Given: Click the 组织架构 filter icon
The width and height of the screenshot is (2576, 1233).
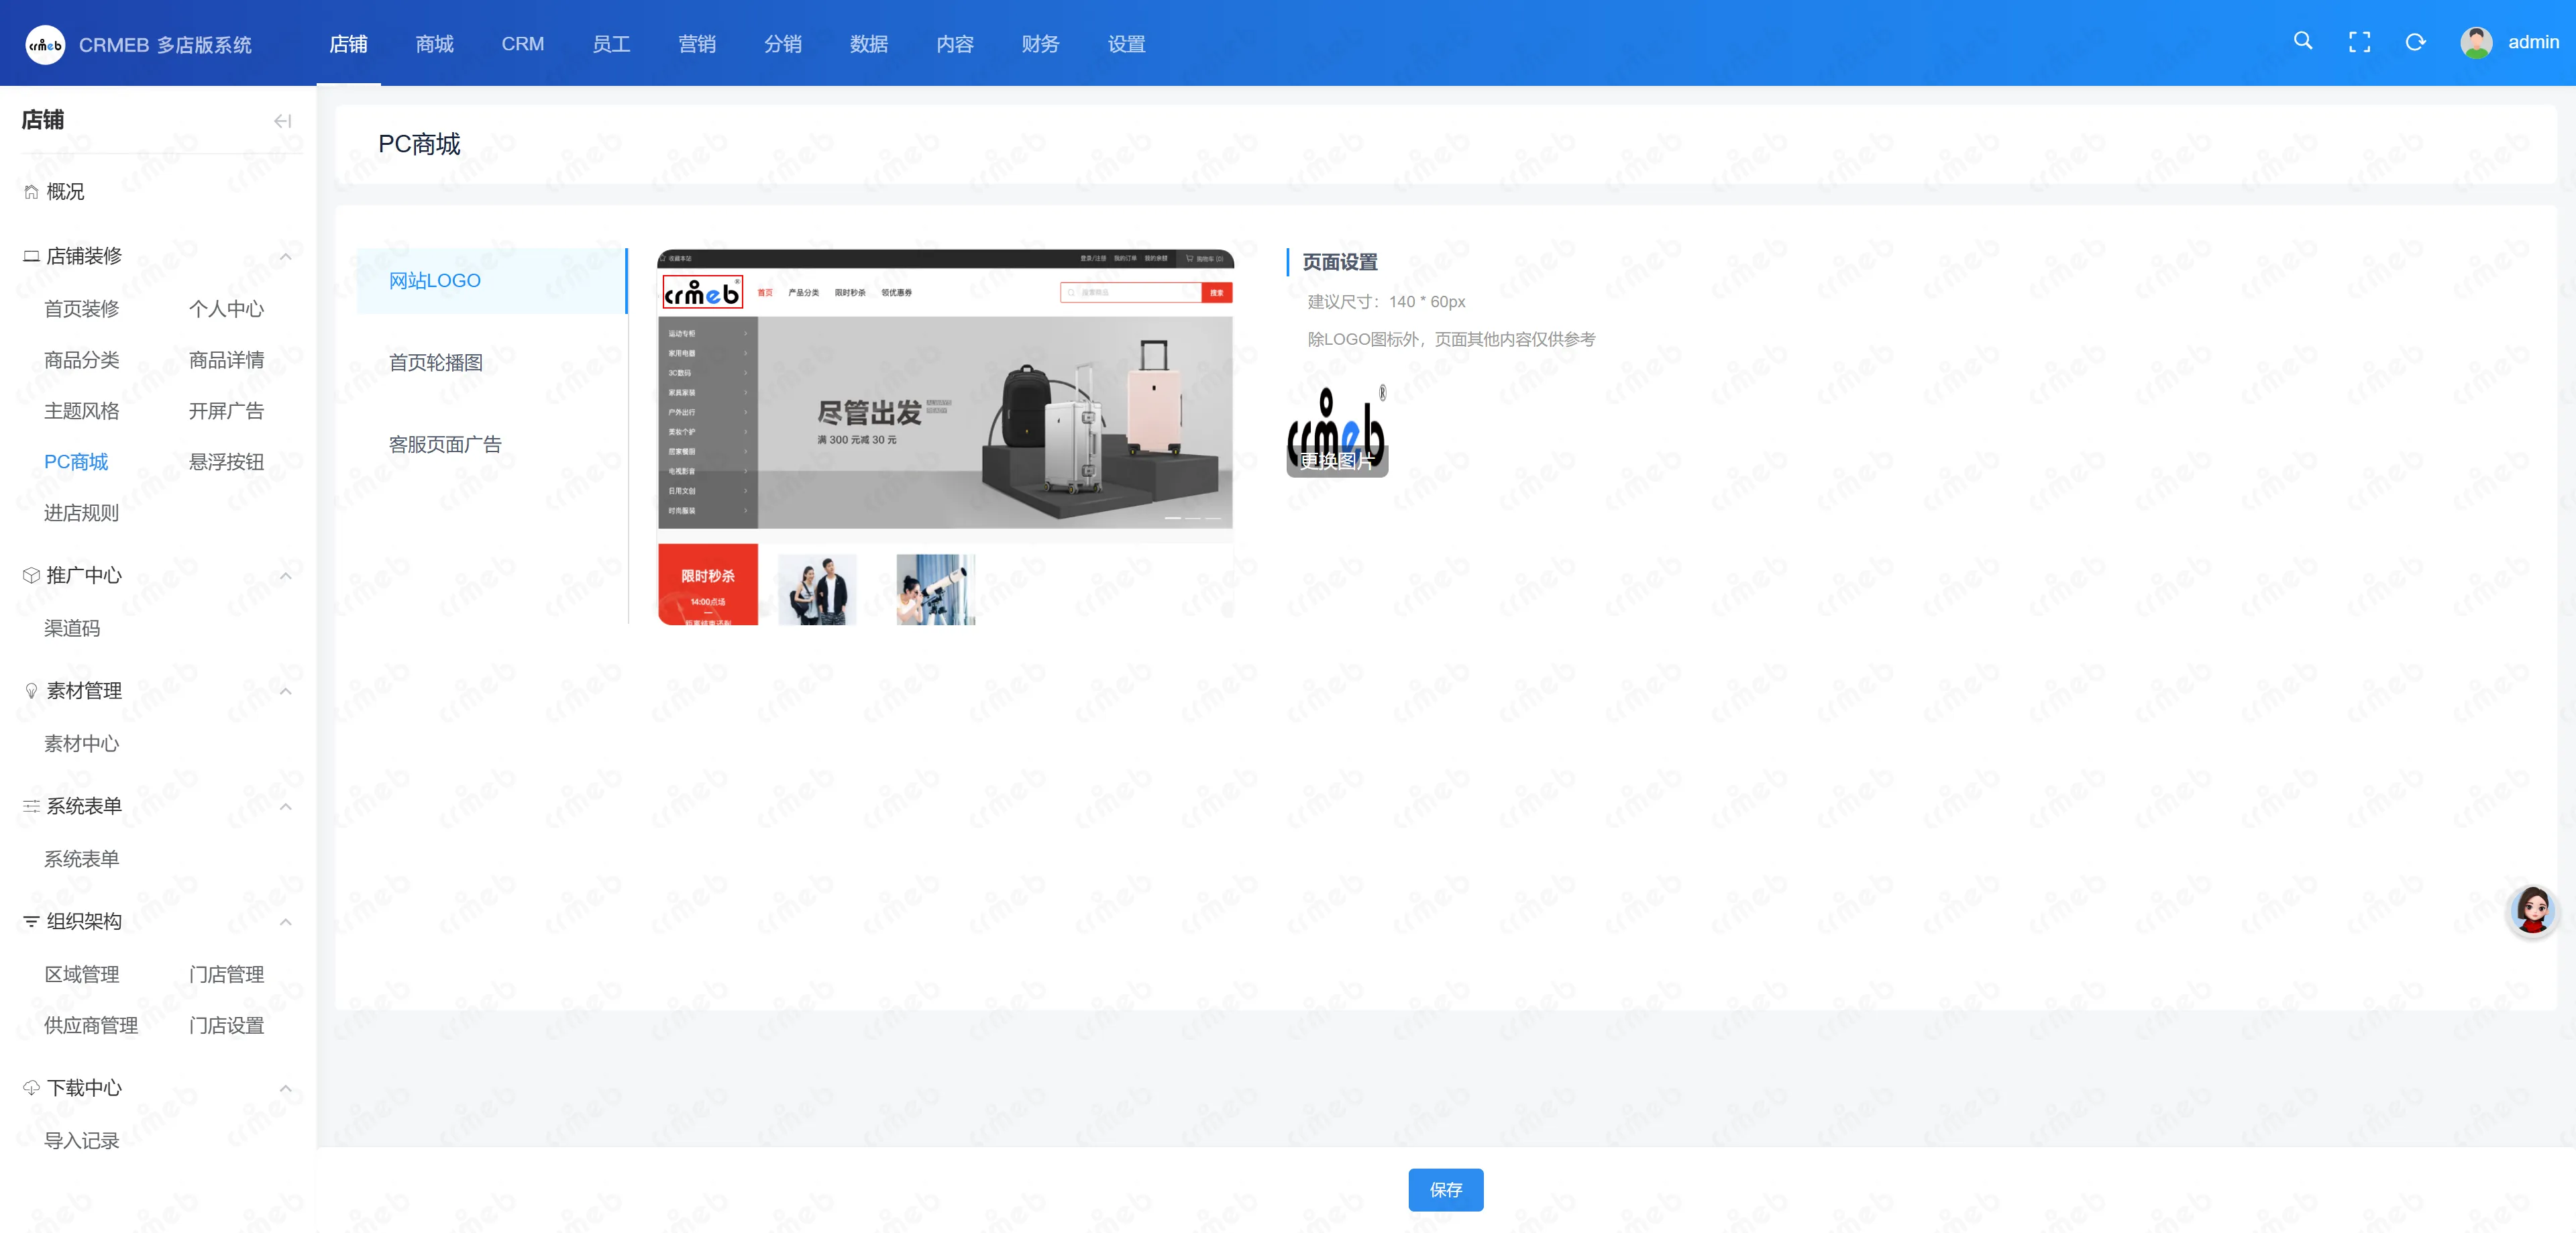Looking at the screenshot, I should [x=31, y=921].
